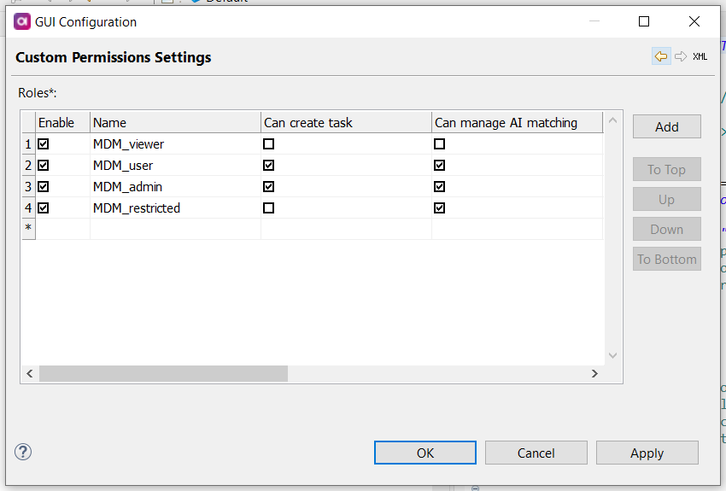Screen dimensions: 726x491
Task: Click the new row asterisk marker
Action: tap(28, 229)
